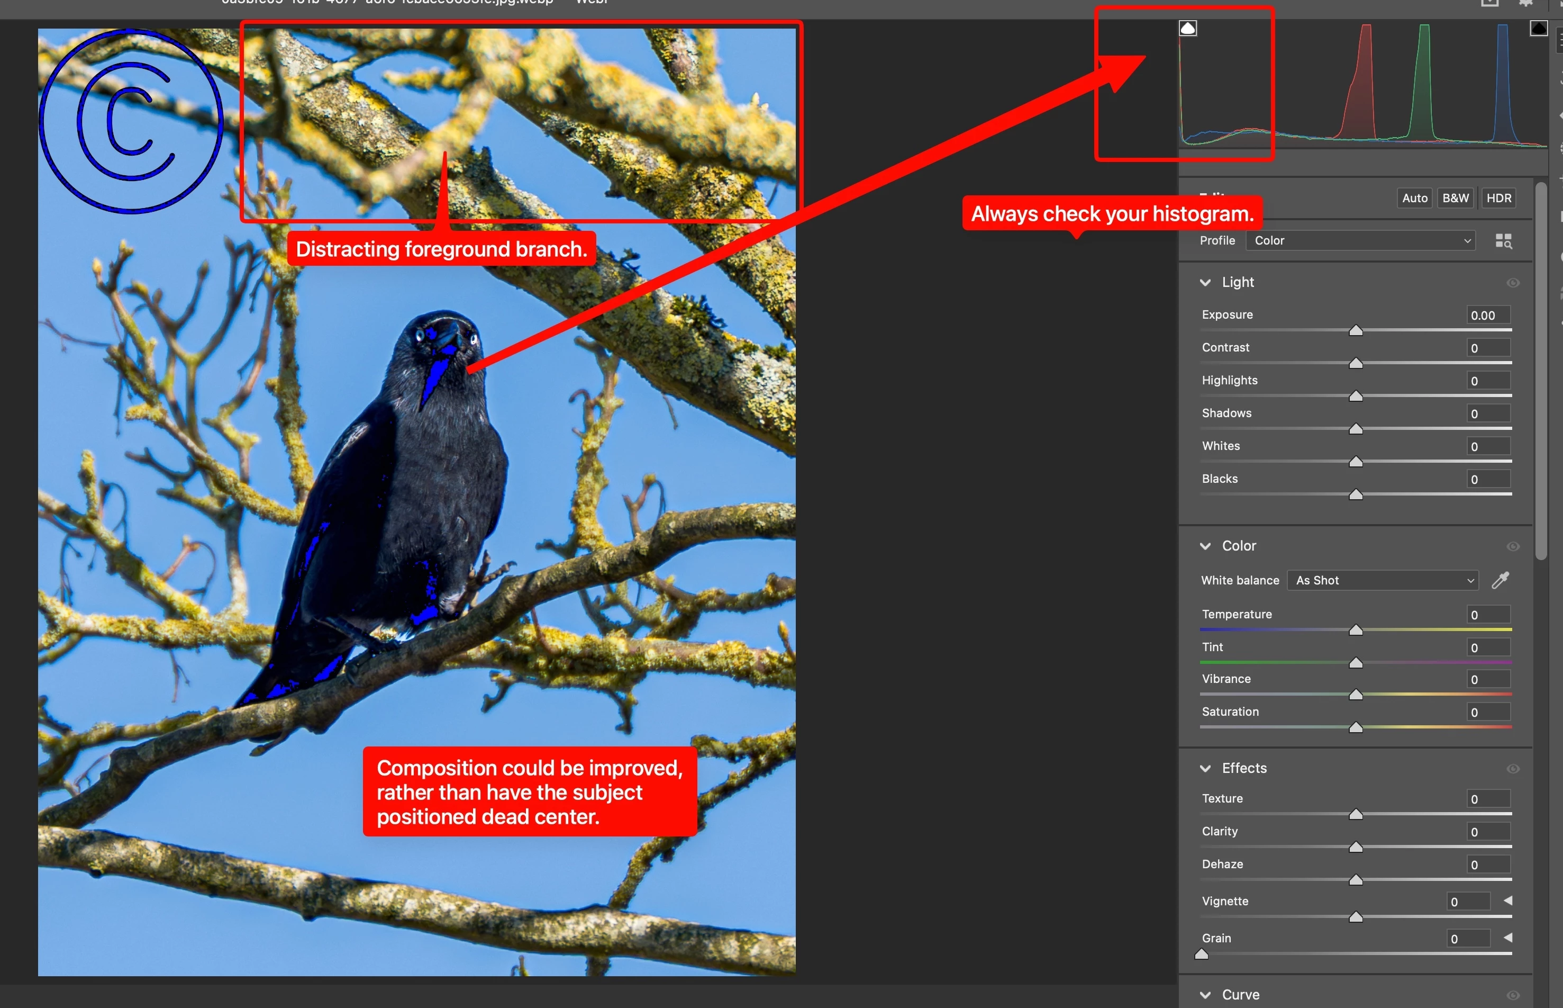Viewport: 1563px width, 1008px height.
Task: Open settings gear icon at top right
Action: coord(1526,3)
